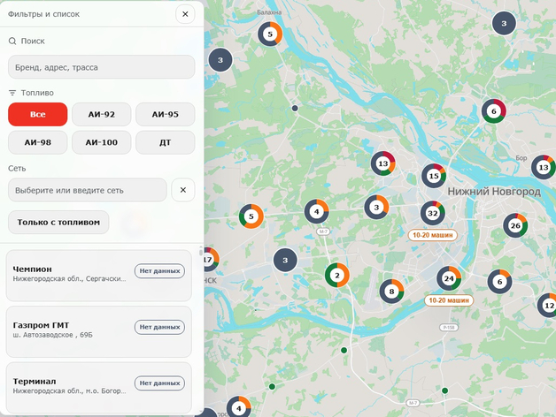Open the cluster marker with 8

(391, 292)
